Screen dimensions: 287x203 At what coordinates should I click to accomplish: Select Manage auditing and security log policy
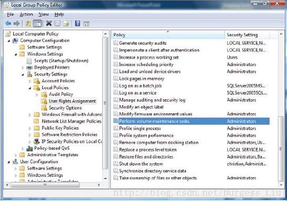[x=191, y=100]
